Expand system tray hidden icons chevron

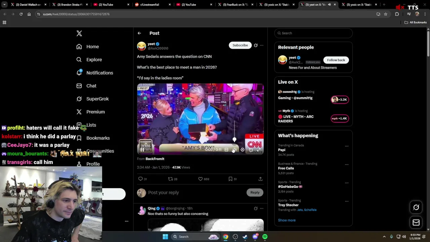tap(384, 237)
